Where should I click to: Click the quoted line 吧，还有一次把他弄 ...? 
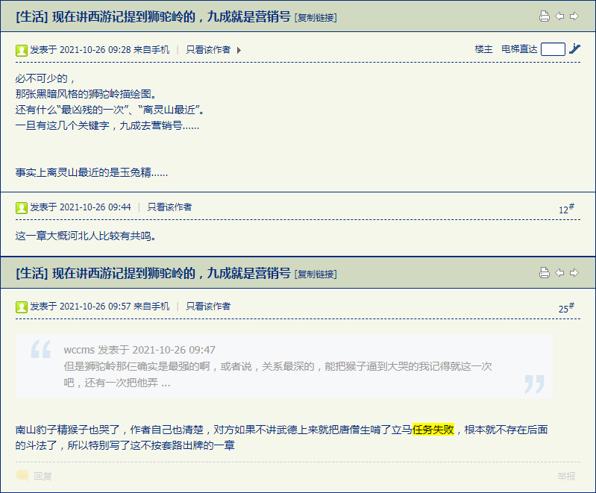click(117, 383)
